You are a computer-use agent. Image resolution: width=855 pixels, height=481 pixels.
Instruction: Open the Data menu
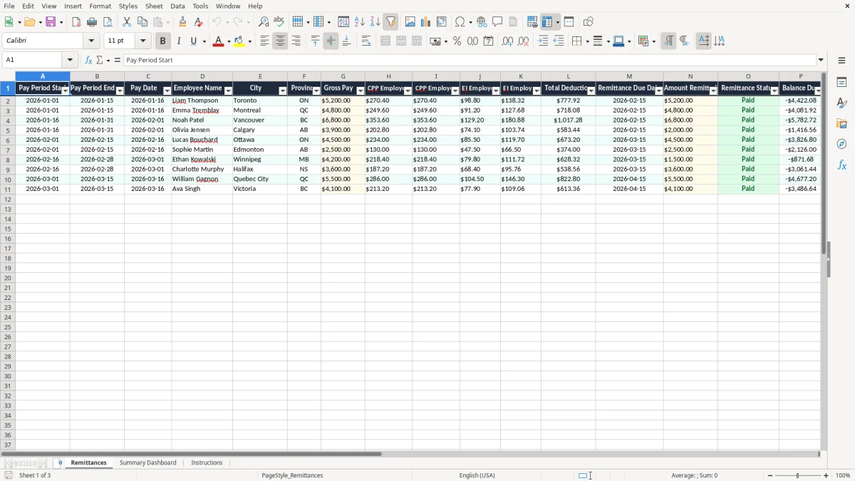[177, 6]
